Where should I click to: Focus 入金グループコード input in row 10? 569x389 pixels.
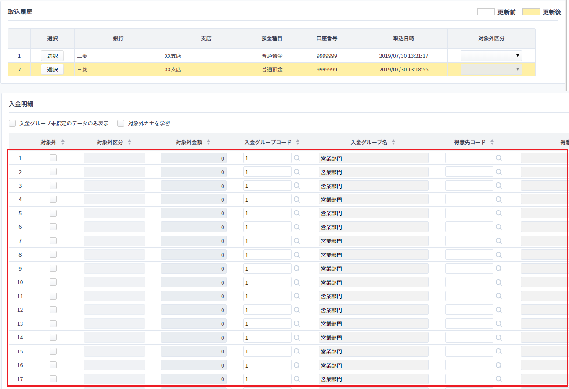(x=267, y=282)
